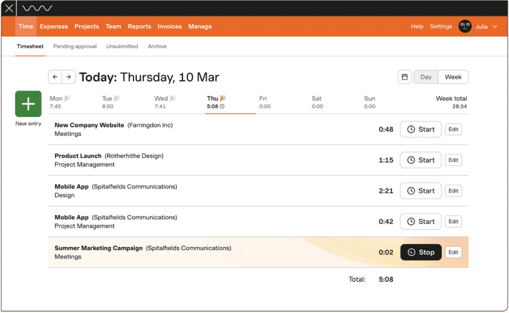Start the timer on New Company Website Meetings
Viewport: 509px width, 313px height.
click(x=421, y=129)
